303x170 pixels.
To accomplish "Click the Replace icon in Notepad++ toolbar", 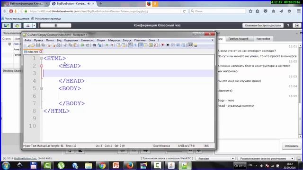I will click(x=99, y=45).
